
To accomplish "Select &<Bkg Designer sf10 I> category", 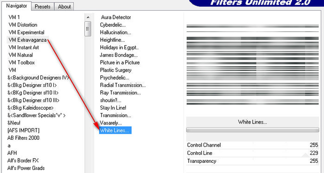I will point(32,85).
